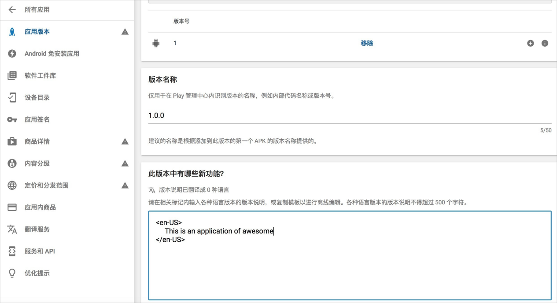Click the 软件工件库 library icon
The width and height of the screenshot is (557, 303).
point(12,76)
